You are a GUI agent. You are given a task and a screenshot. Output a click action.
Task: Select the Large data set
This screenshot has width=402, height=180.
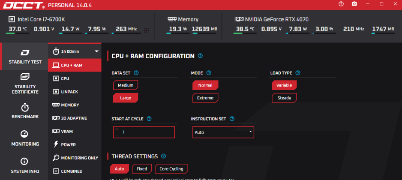click(126, 98)
